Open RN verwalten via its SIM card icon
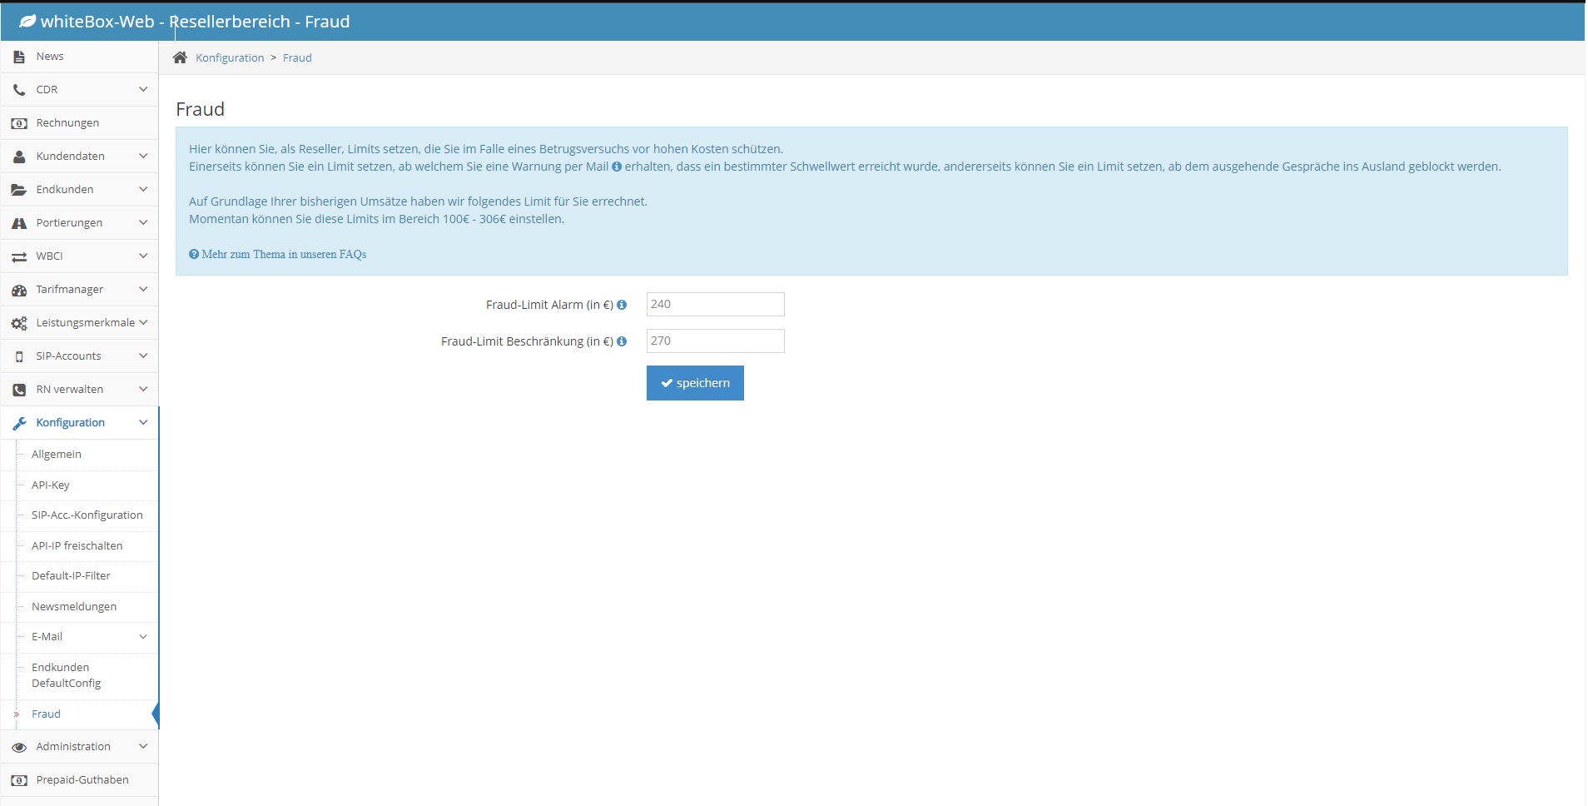 (18, 389)
